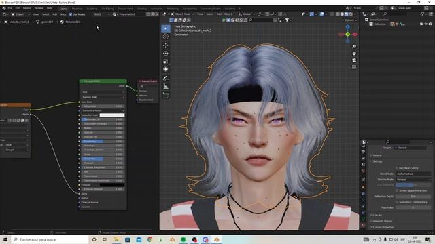Open the Global transform orientation dropdown
435x244 pixels.
coord(246,14)
